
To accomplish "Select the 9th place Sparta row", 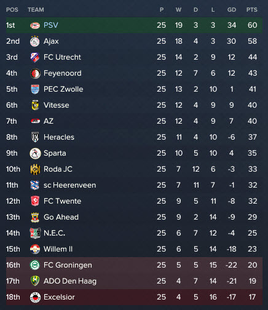I will (134, 153).
